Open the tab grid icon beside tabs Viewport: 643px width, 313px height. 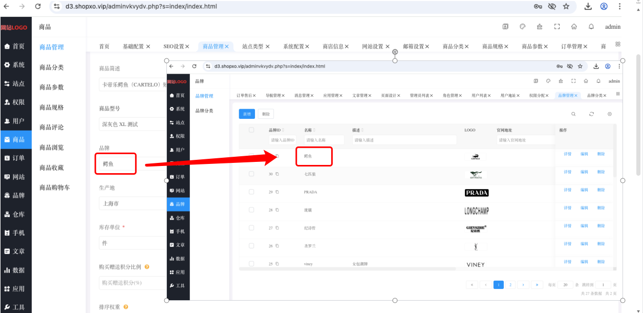[x=618, y=44]
